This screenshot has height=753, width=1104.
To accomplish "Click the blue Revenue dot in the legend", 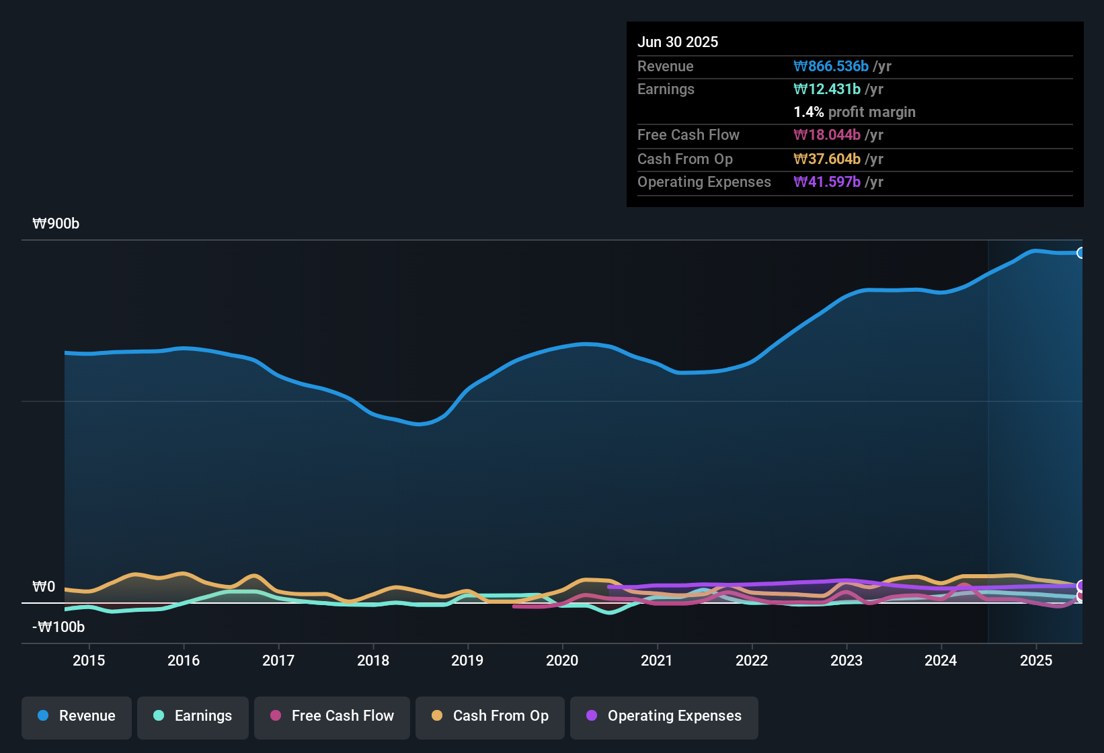I will (42, 716).
